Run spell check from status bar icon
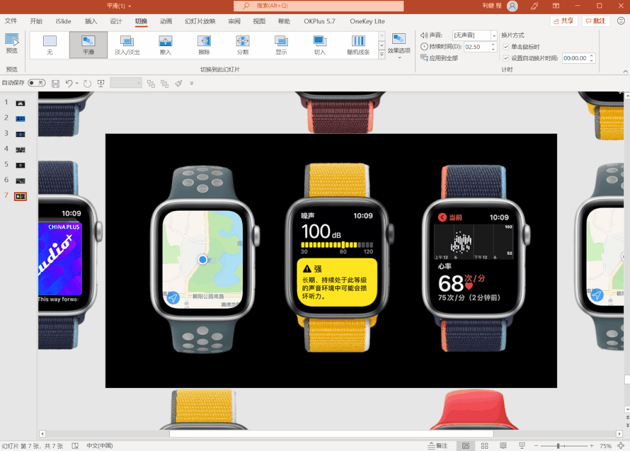This screenshot has width=630, height=451. (x=75, y=446)
